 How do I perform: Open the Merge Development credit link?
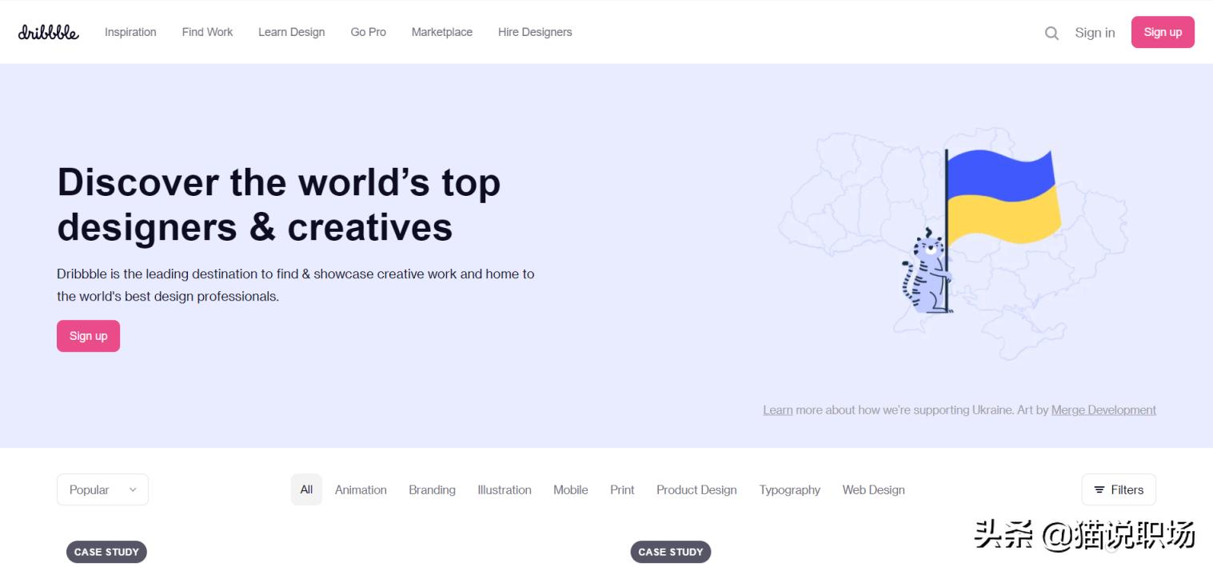coord(1103,409)
